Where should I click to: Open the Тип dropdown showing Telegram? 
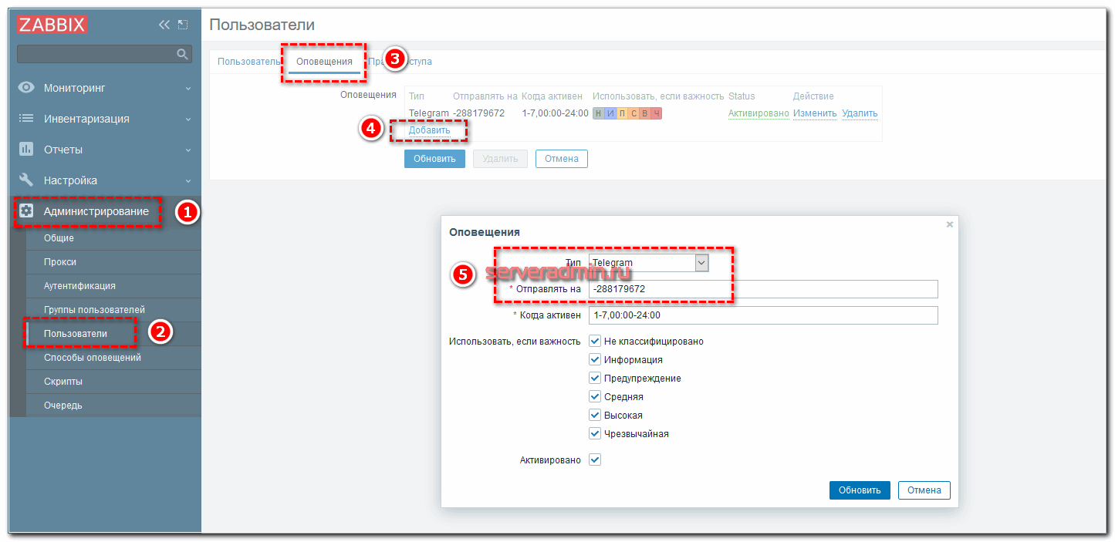pos(648,263)
